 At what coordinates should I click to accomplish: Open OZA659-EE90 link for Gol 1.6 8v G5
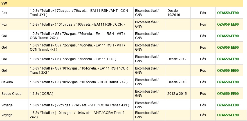[228, 71]
